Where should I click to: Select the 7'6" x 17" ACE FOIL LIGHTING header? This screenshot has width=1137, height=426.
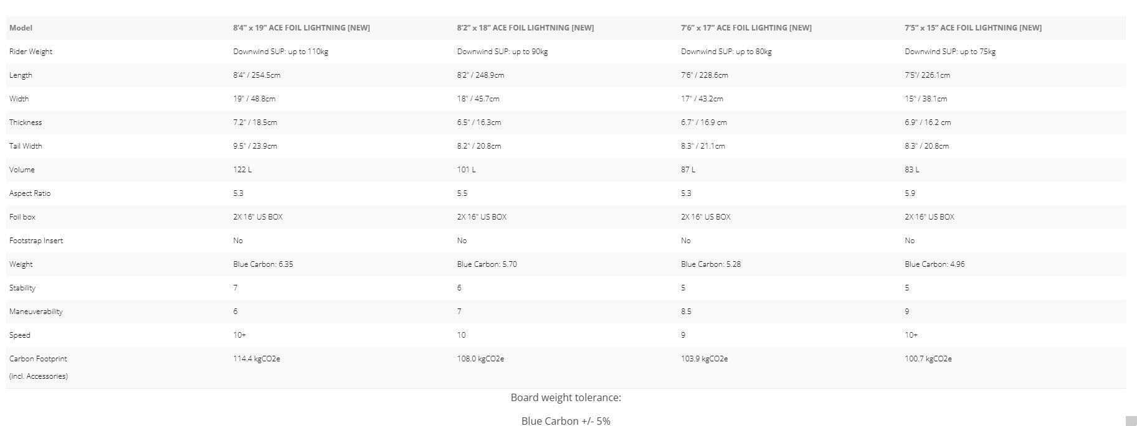tap(746, 28)
